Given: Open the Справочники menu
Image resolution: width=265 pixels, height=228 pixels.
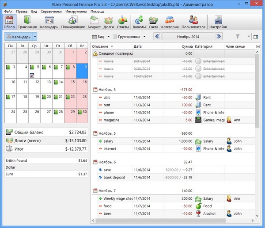Looking at the screenshot, I should click(x=51, y=11).
